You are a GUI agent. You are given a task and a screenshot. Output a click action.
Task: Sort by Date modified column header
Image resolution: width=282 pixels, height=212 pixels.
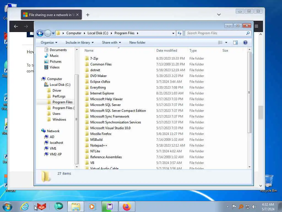tap(167, 51)
